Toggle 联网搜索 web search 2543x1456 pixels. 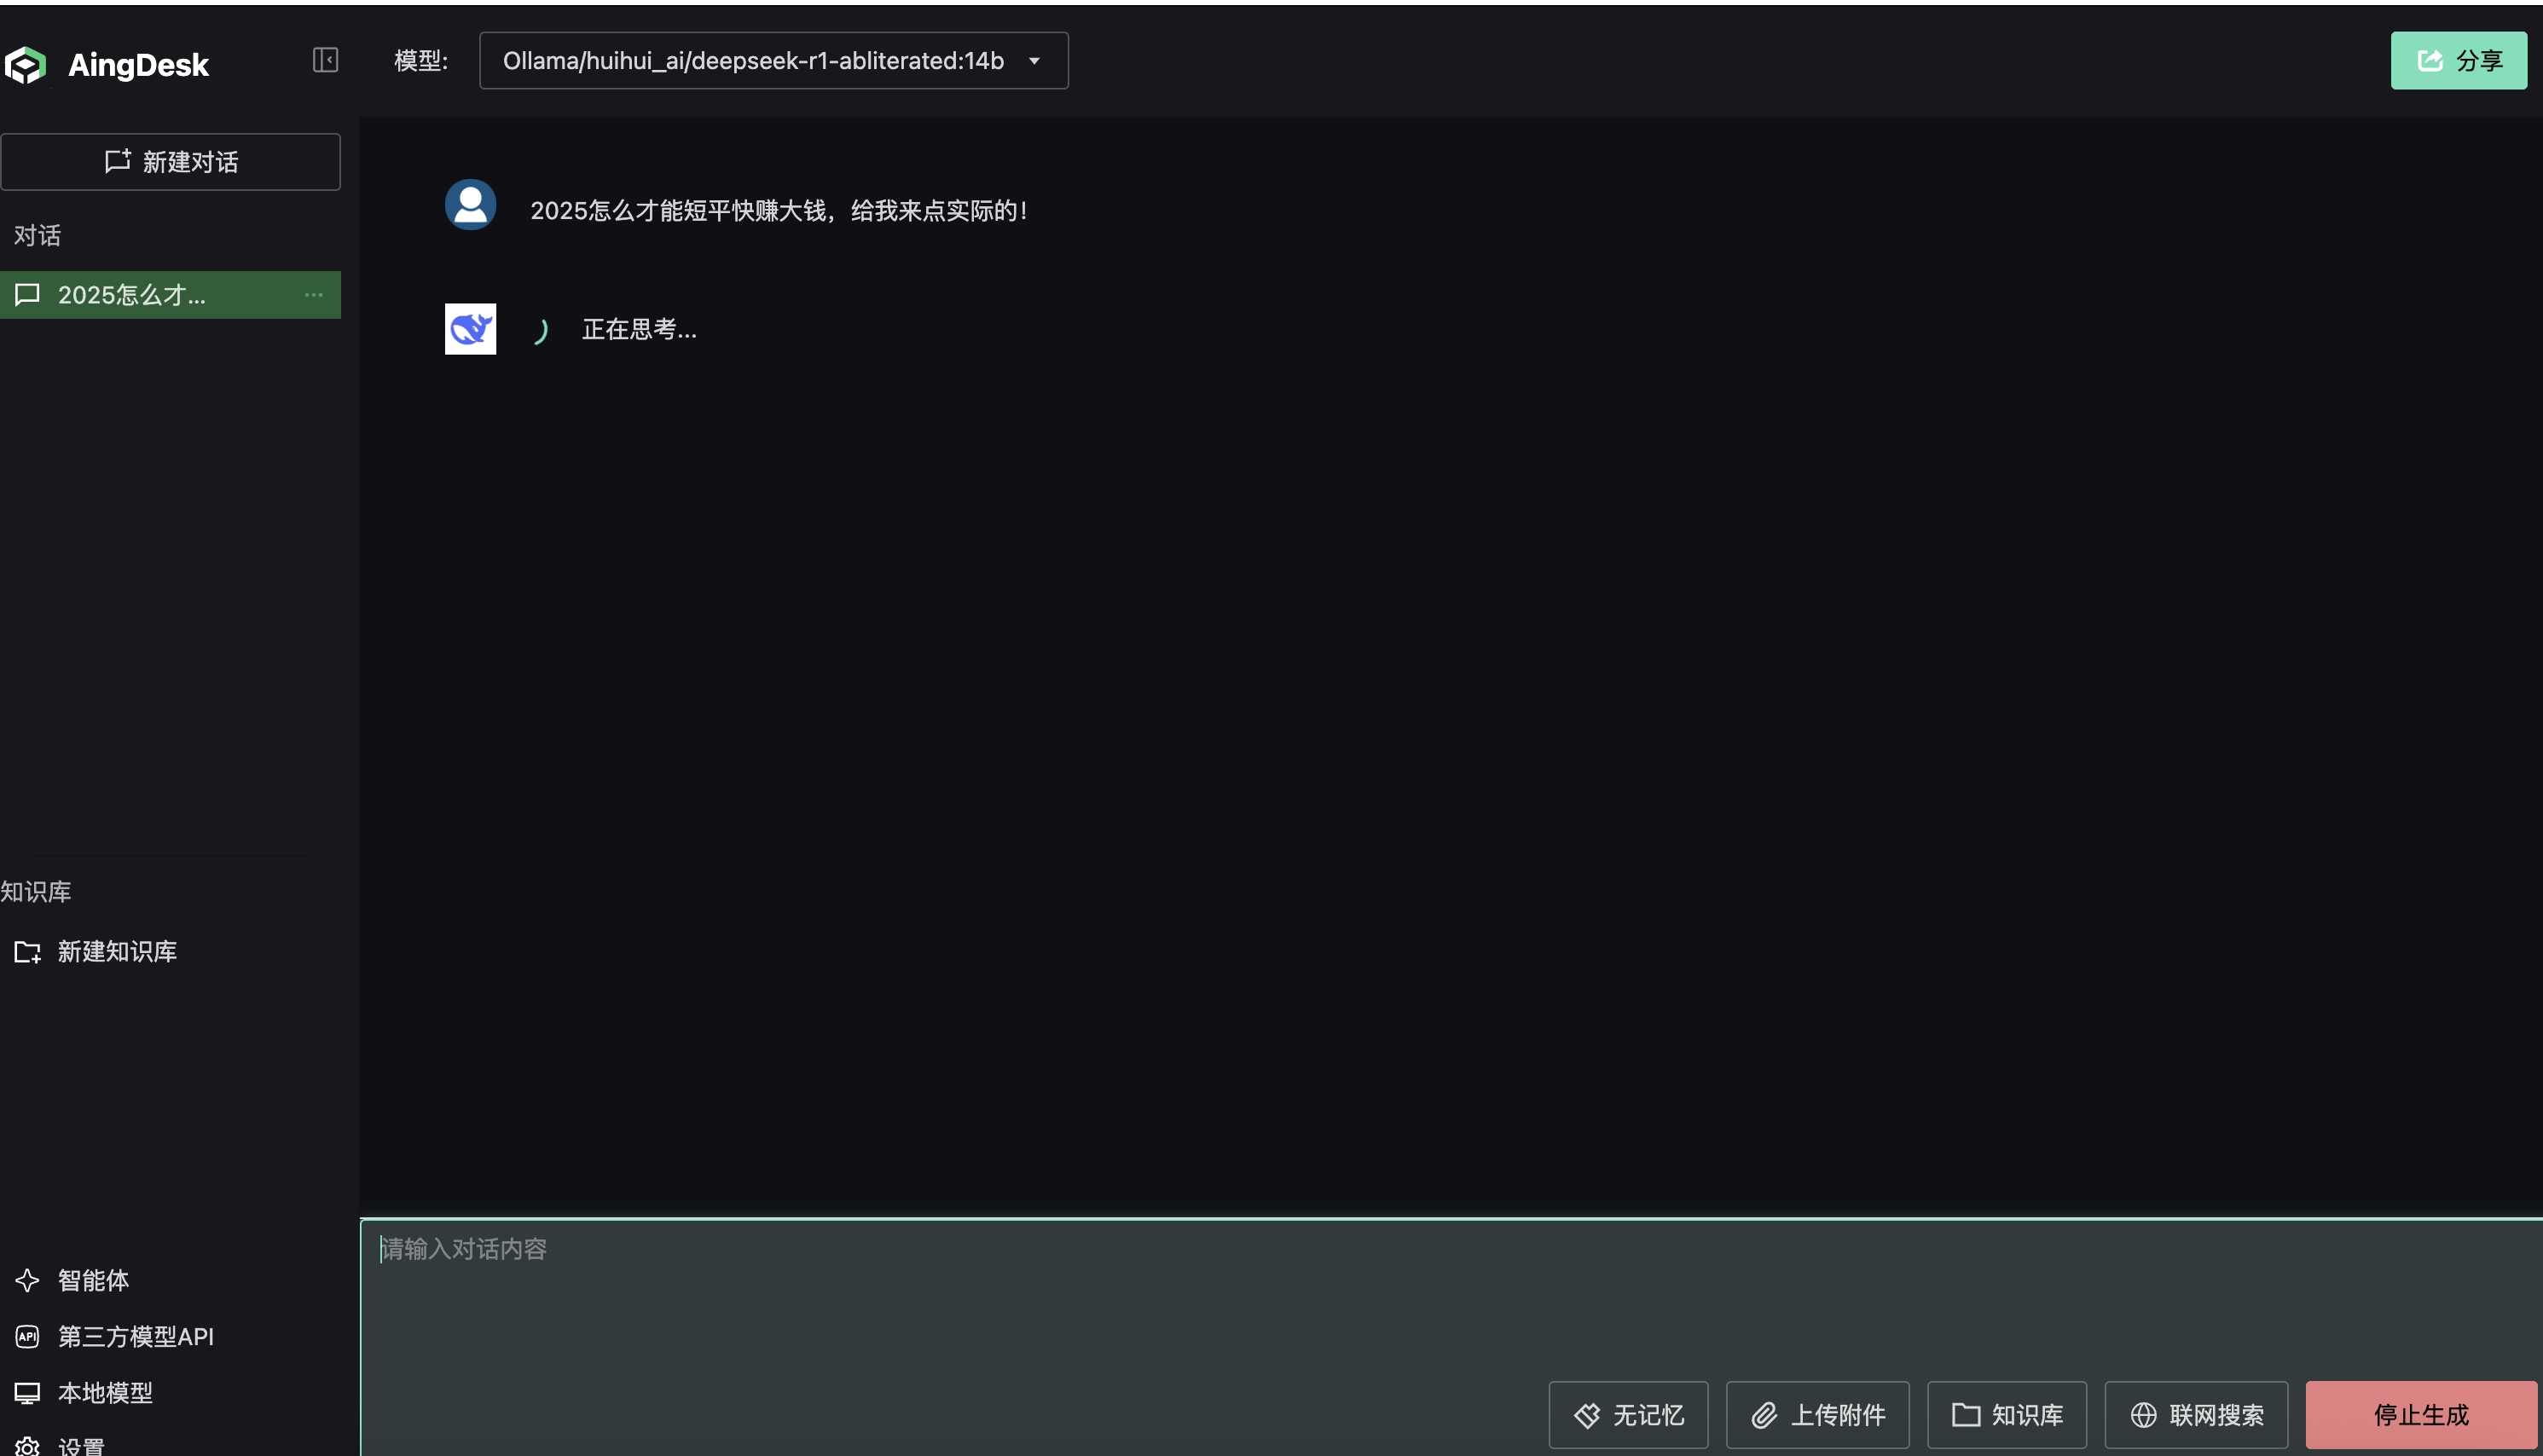[2196, 1415]
